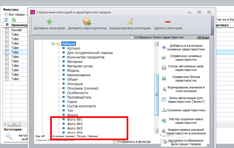The width and height of the screenshot is (234, 148).
Task: Click the blue bullet next to Материал
Action: click(x=64, y=61)
